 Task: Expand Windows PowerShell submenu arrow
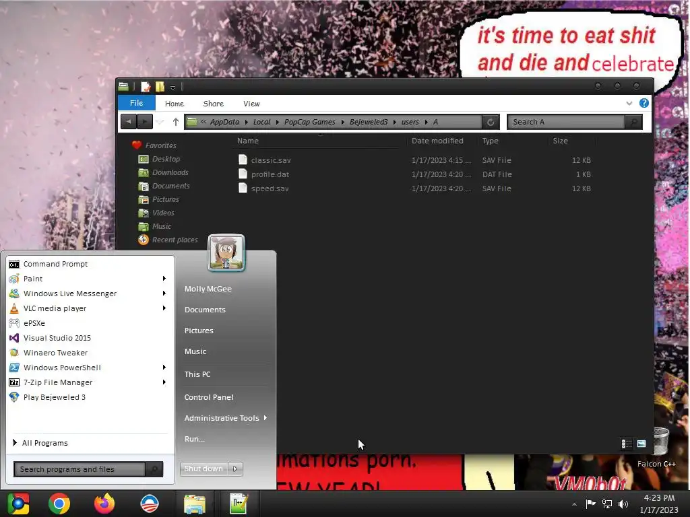[x=164, y=367]
